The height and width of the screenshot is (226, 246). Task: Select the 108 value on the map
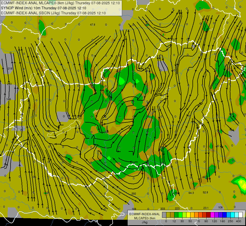point(220,207)
